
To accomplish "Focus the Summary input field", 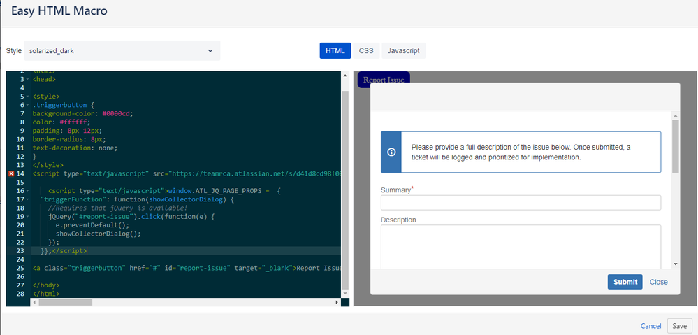I will point(521,203).
